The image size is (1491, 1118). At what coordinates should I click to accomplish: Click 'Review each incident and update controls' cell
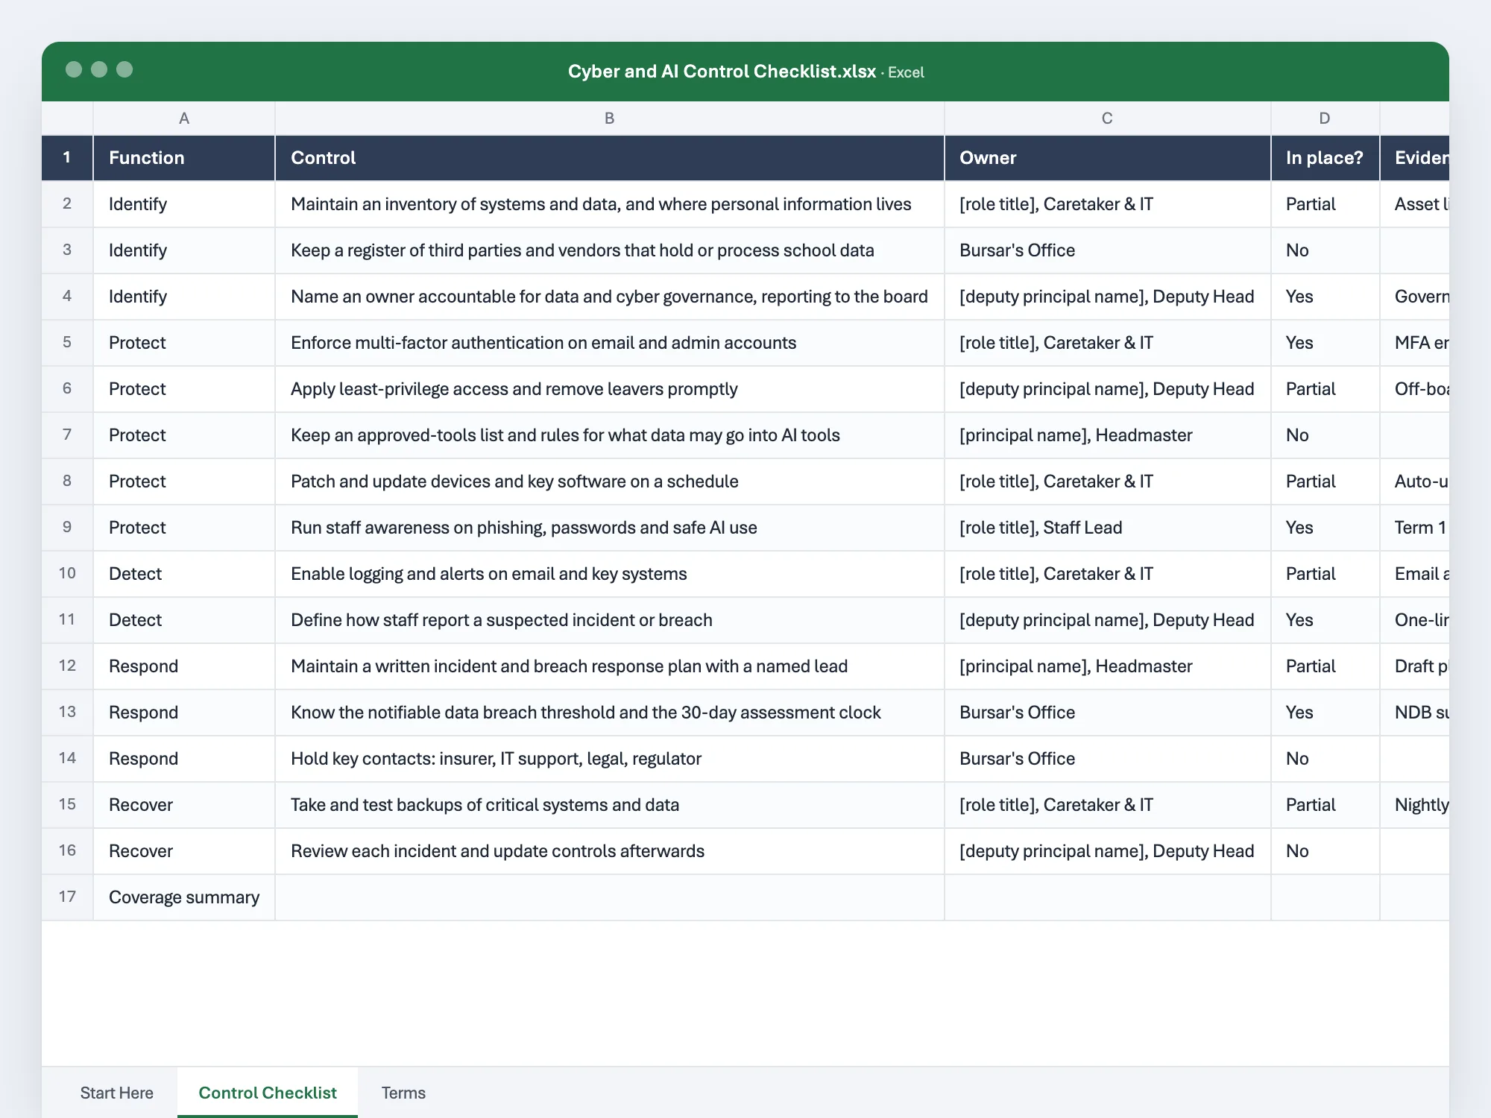609,850
